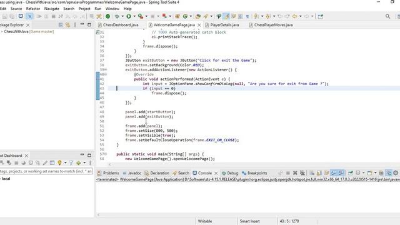
Task: Click the Debug bug icon in toolbar
Action: pyautogui.click(x=117, y=16)
